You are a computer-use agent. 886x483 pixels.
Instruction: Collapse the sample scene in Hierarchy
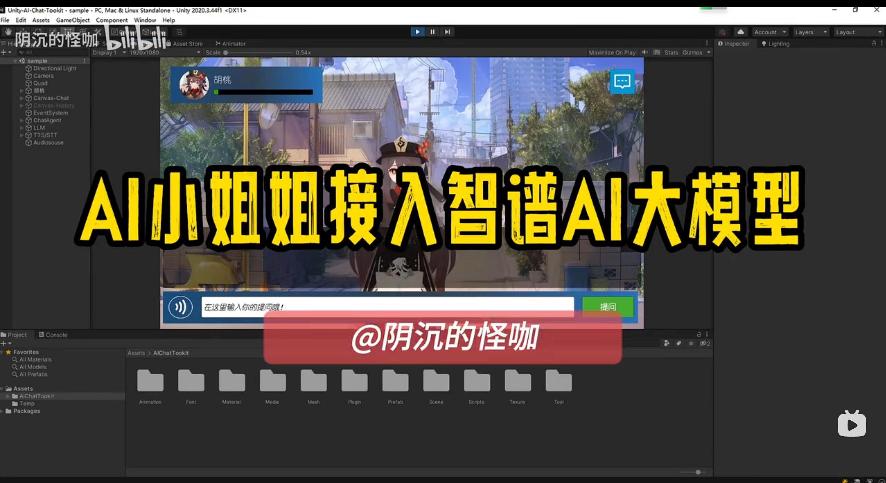tap(15, 61)
